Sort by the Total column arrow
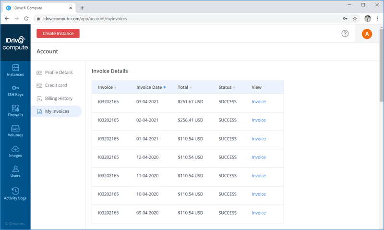The height and width of the screenshot is (230, 384). (x=191, y=87)
